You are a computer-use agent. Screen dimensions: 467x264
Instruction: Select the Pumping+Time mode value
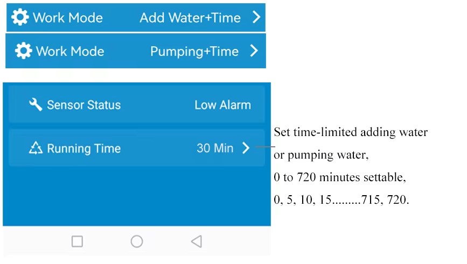point(194,51)
